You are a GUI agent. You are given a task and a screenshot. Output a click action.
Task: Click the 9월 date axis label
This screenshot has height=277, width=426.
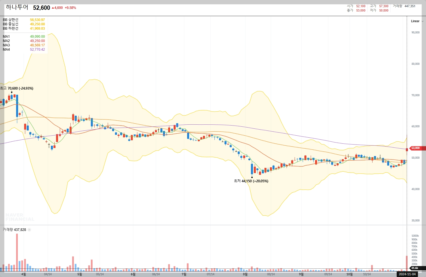pos(301,274)
